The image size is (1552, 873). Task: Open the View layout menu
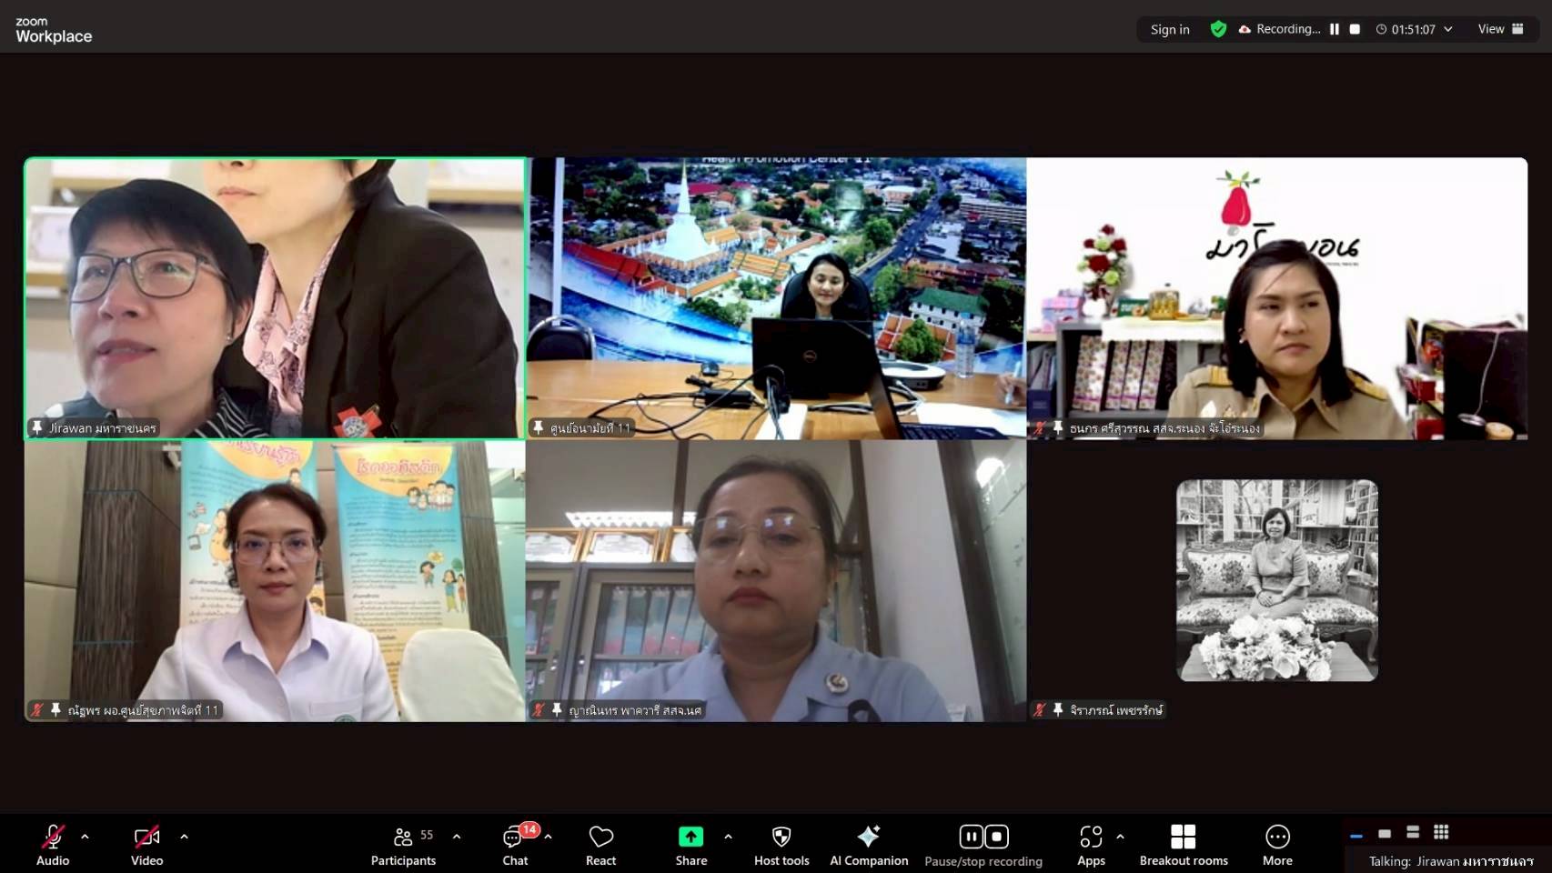(1500, 29)
